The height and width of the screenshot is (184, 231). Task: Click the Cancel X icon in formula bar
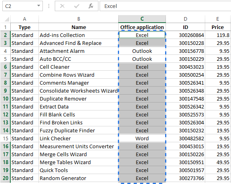[x=62, y=6]
